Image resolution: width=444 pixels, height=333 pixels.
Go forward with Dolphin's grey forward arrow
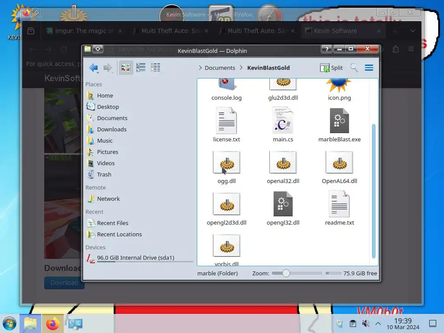pos(108,68)
